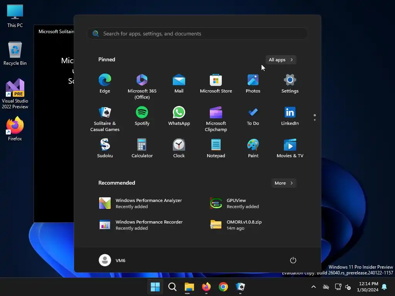The width and height of the screenshot is (395, 296).
Task: Open the Edge pinned app
Action: click(x=105, y=84)
